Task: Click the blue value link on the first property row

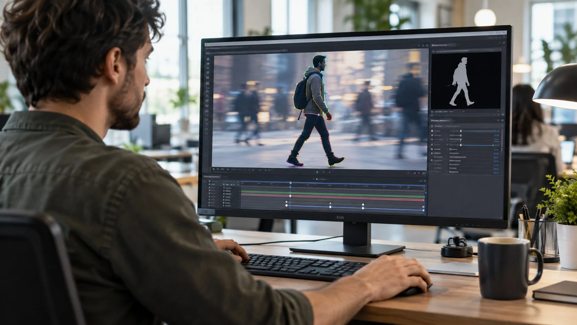Action: [496, 131]
